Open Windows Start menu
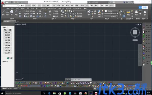The image size is (152, 95). pyautogui.click(x=2, y=93)
